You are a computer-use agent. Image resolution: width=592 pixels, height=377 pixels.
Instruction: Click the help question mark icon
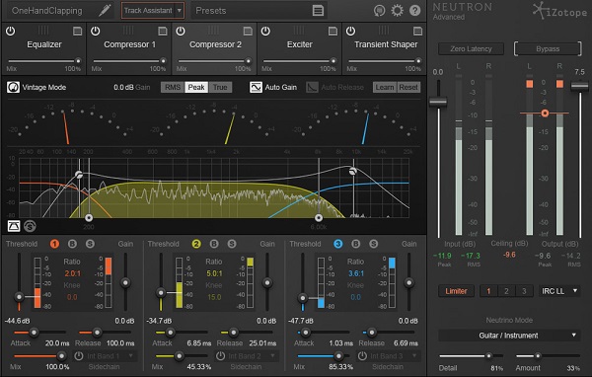click(x=414, y=10)
